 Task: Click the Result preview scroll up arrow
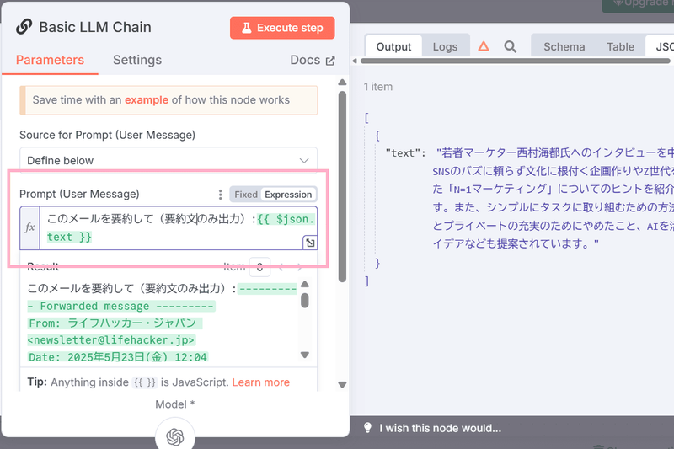point(305,284)
